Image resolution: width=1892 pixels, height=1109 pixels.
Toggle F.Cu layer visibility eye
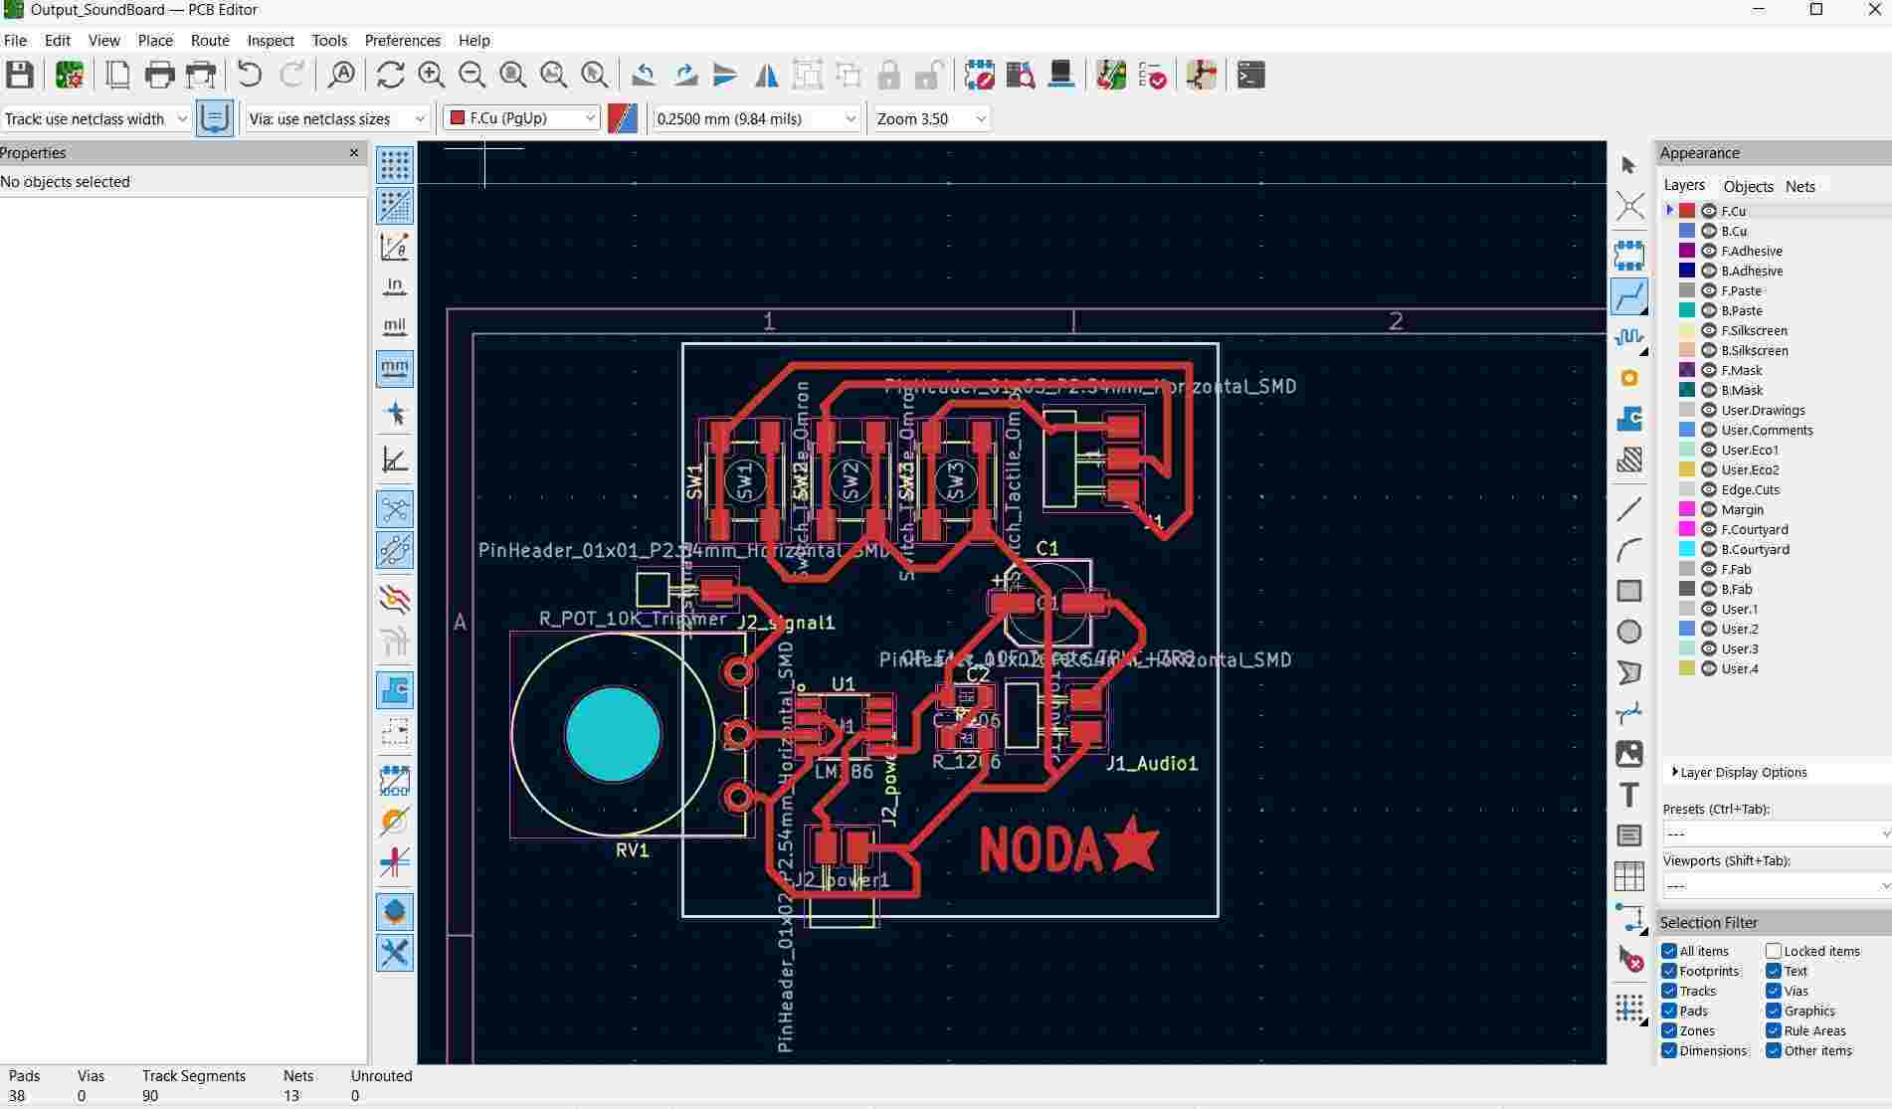coord(1709,211)
